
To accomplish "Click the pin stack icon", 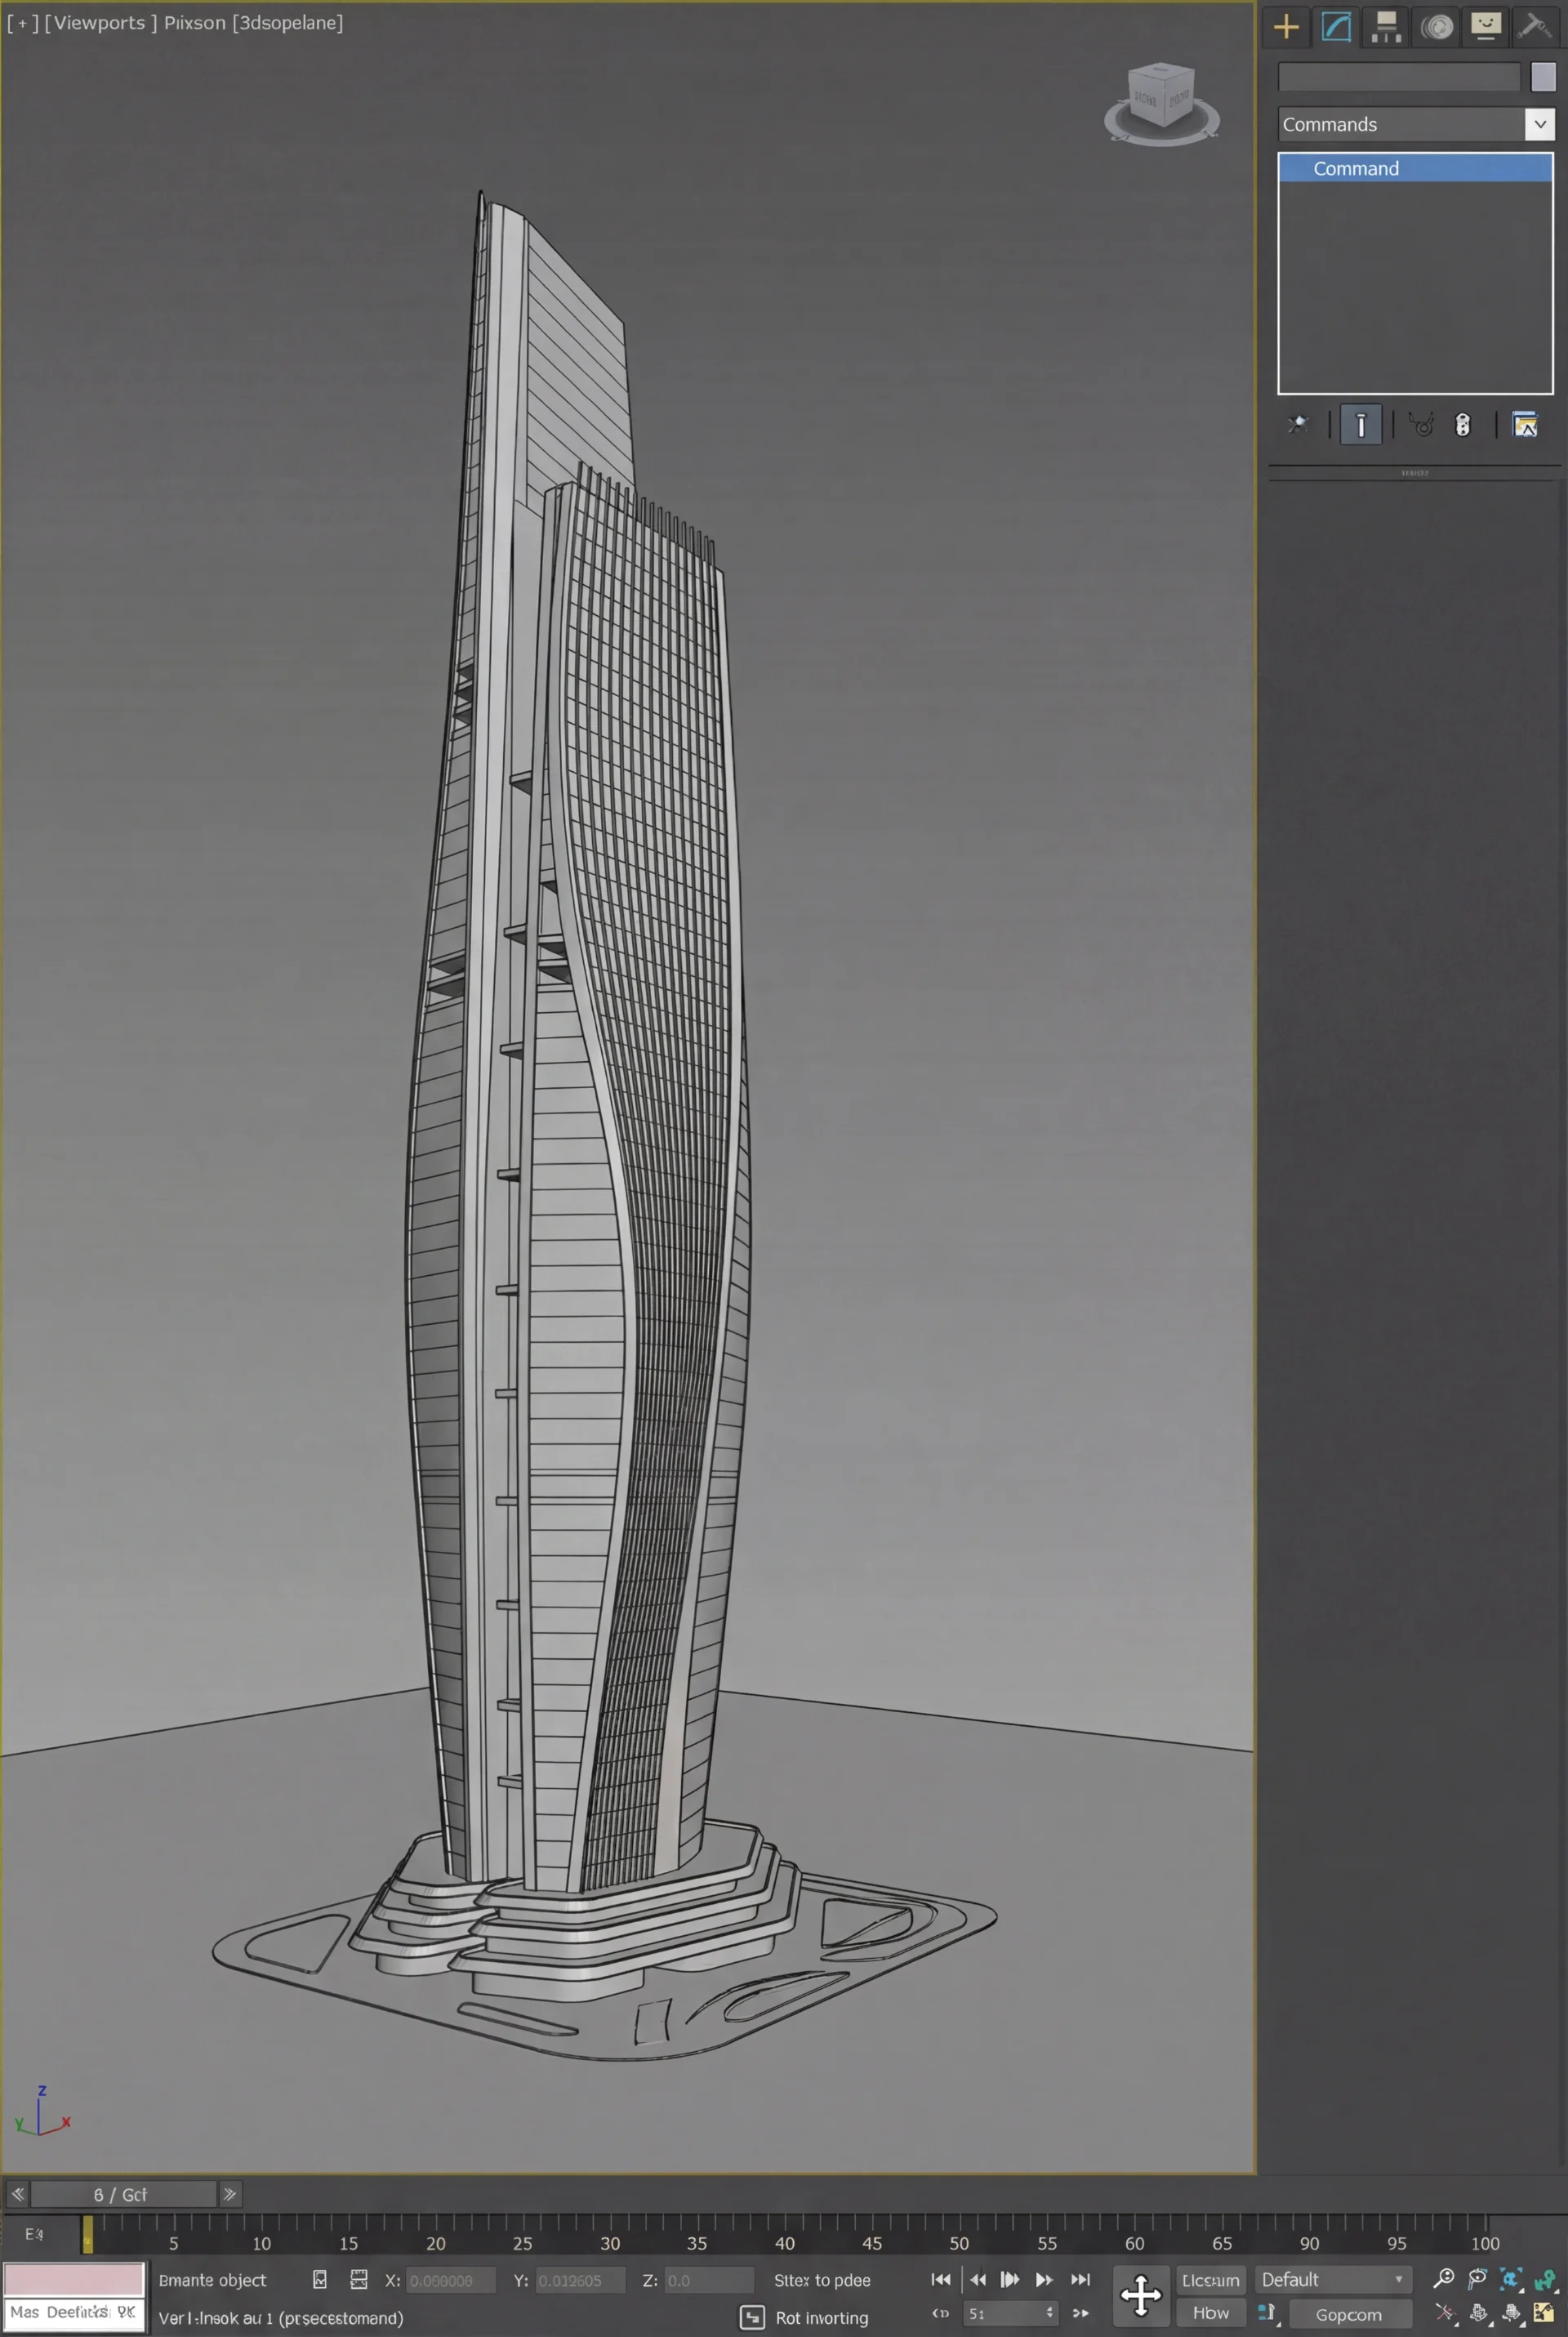I will [x=1298, y=425].
